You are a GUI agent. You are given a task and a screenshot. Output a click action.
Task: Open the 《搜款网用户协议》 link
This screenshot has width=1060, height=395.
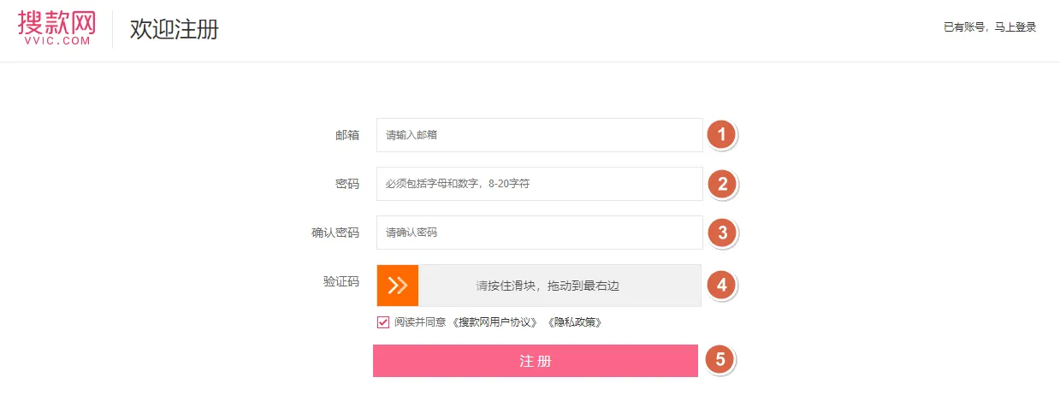pyautogui.click(x=497, y=323)
